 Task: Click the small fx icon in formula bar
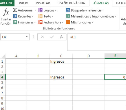point(61,37)
